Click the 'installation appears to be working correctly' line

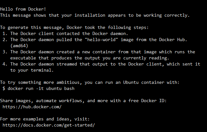pyautogui.click(x=95, y=15)
